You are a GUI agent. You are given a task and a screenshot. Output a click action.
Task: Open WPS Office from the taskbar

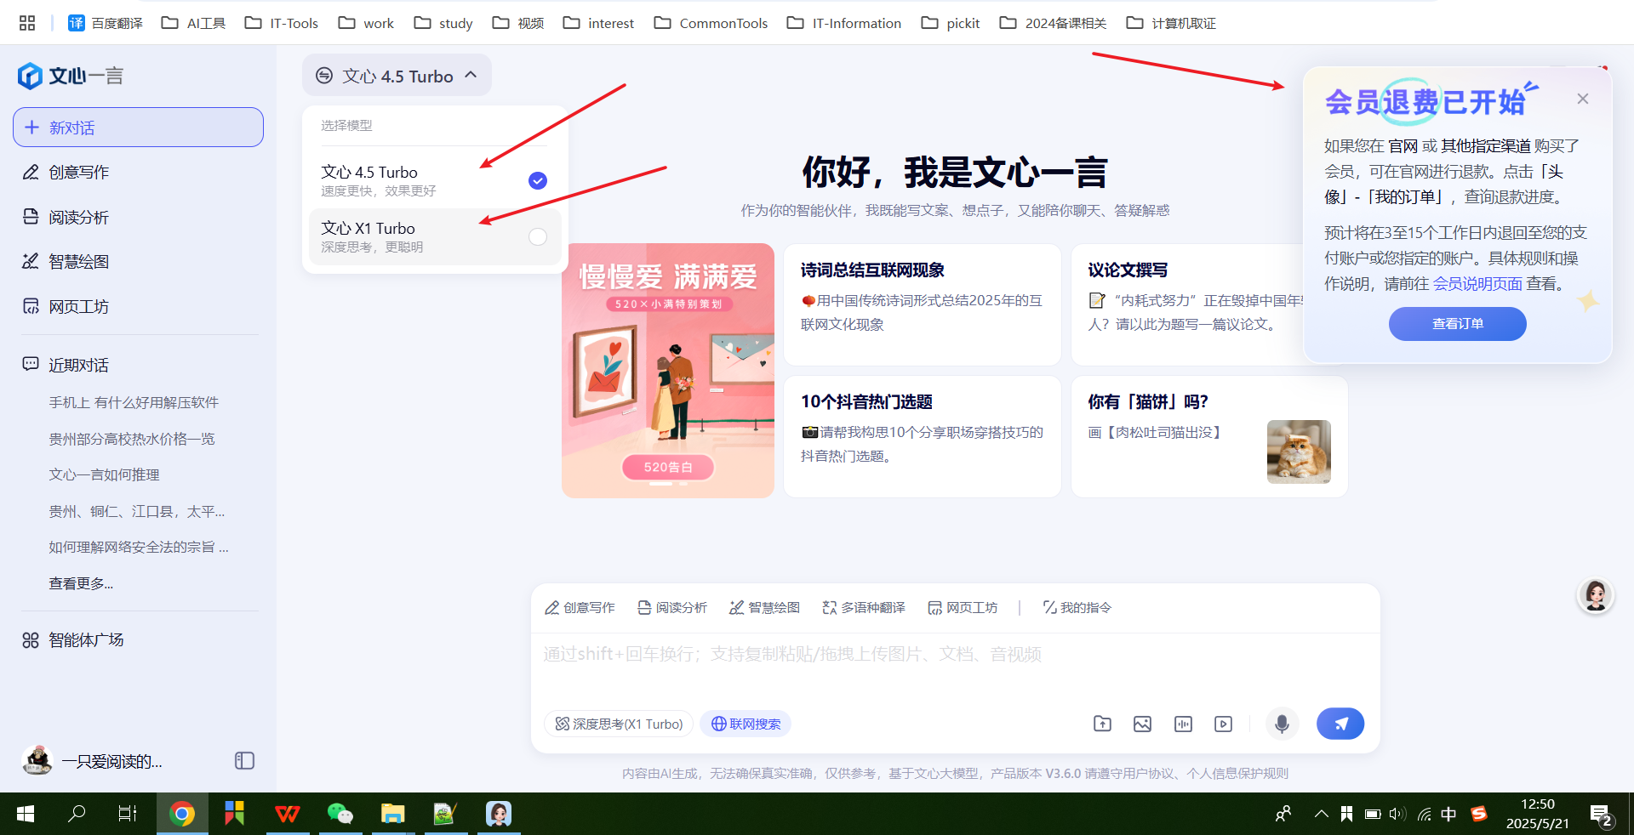(288, 814)
